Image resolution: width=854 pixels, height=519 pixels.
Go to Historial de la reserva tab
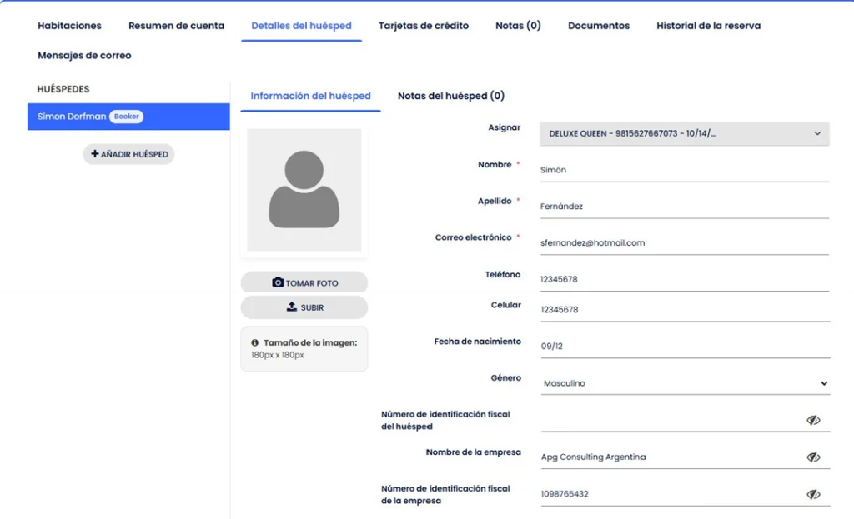[x=708, y=26]
